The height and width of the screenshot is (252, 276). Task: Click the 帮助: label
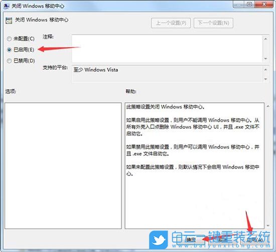click(x=131, y=91)
